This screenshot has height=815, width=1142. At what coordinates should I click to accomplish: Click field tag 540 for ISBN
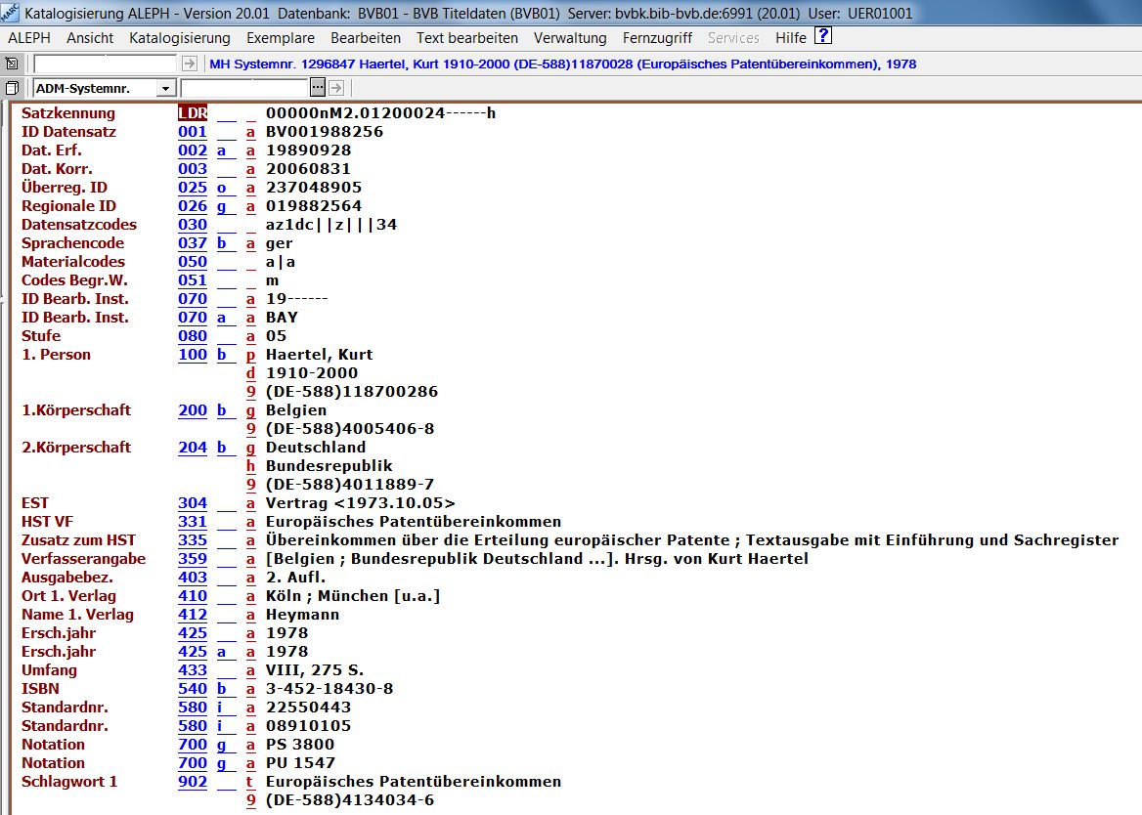(x=193, y=689)
